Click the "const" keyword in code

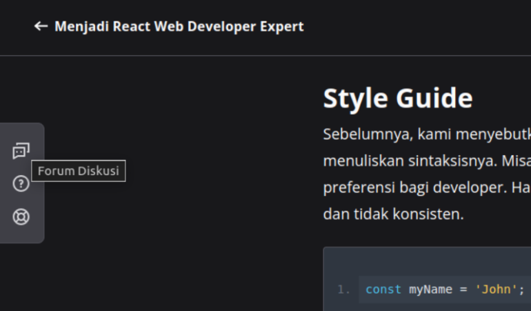click(383, 290)
